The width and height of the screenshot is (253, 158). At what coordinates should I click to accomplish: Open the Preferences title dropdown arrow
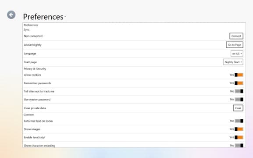click(x=65, y=16)
